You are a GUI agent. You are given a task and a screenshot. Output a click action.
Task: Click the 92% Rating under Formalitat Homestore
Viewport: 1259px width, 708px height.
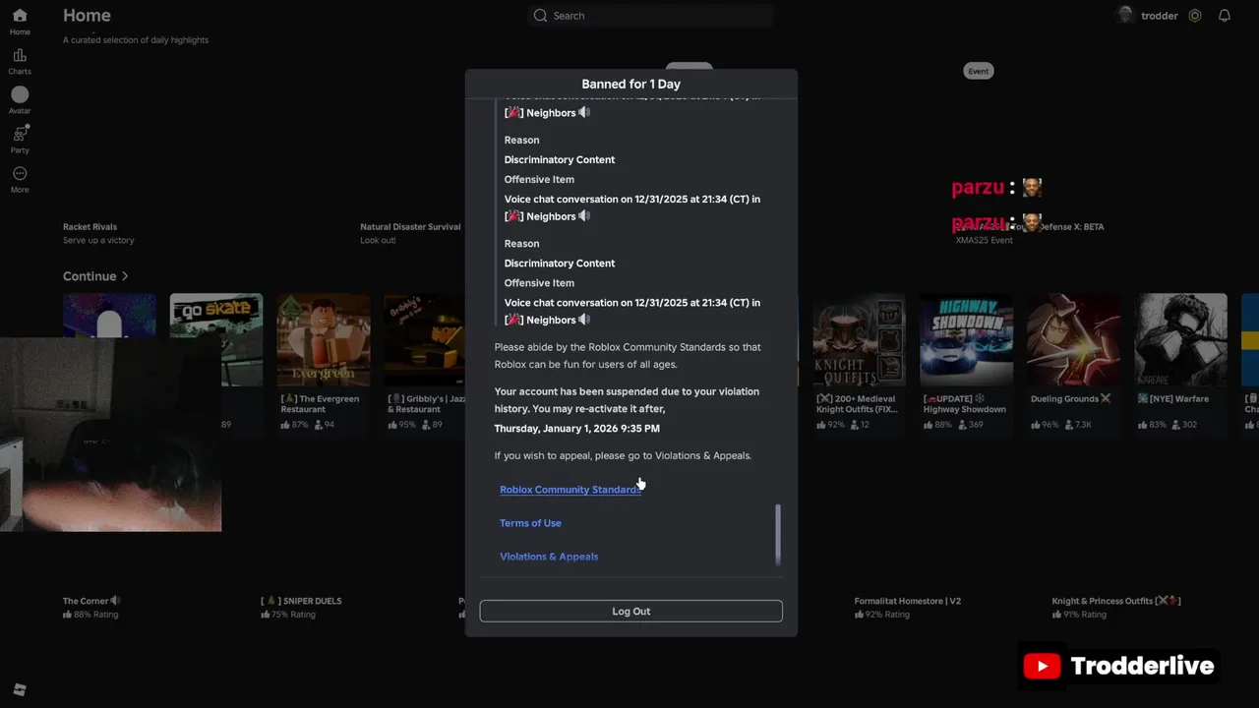point(881,615)
